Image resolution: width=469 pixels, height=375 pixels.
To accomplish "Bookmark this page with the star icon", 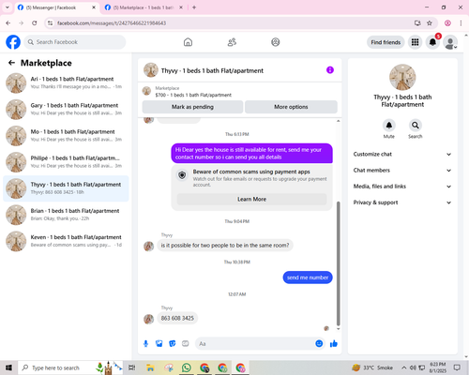I will coord(430,23).
